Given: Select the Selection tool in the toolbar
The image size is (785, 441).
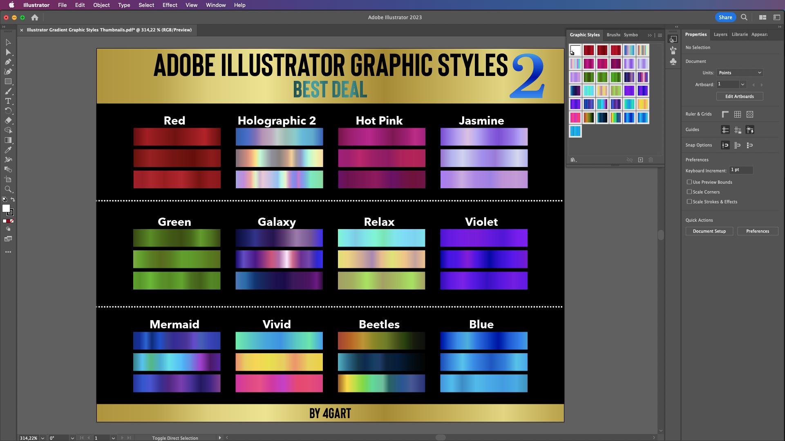Looking at the screenshot, I should pos(8,43).
